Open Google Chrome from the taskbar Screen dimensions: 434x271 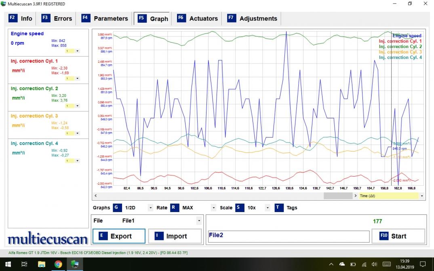[58, 265]
